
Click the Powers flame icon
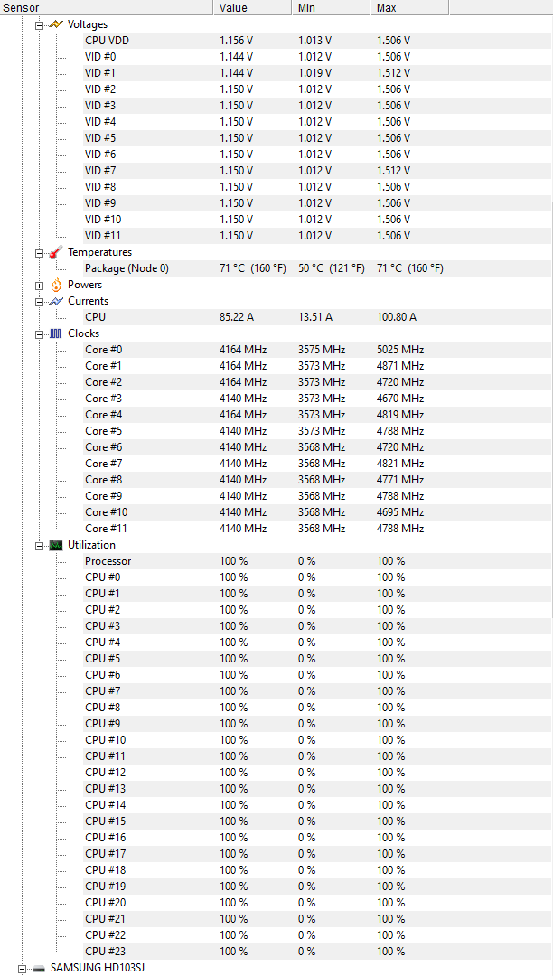click(x=56, y=285)
